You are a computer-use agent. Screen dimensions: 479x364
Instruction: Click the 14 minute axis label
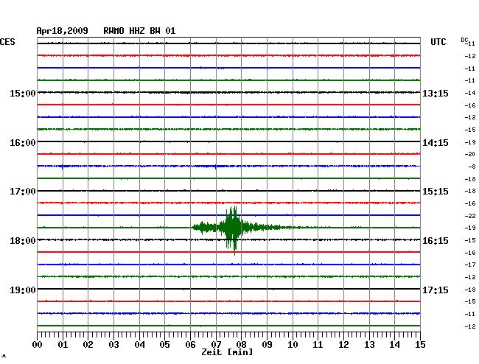pos(394,345)
